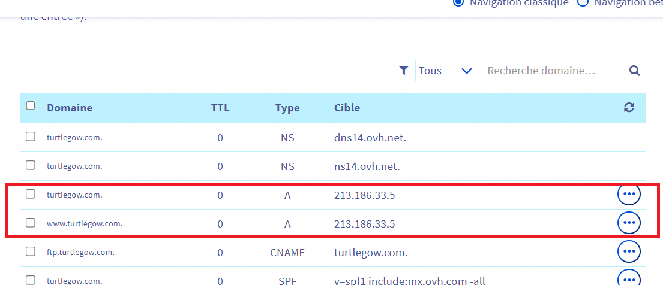The image size is (663, 285).
Task: Select checkbox for www.turtlegow.com. row
Action: pyautogui.click(x=31, y=223)
